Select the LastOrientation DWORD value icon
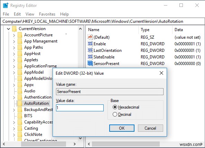The image size is (205, 148). (x=90, y=50)
